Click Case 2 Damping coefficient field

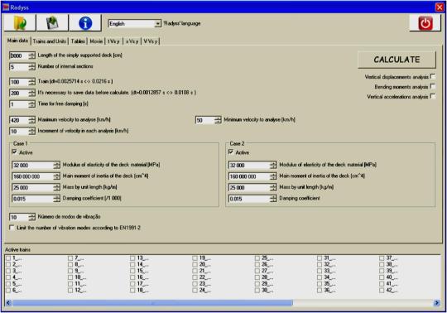click(x=249, y=199)
